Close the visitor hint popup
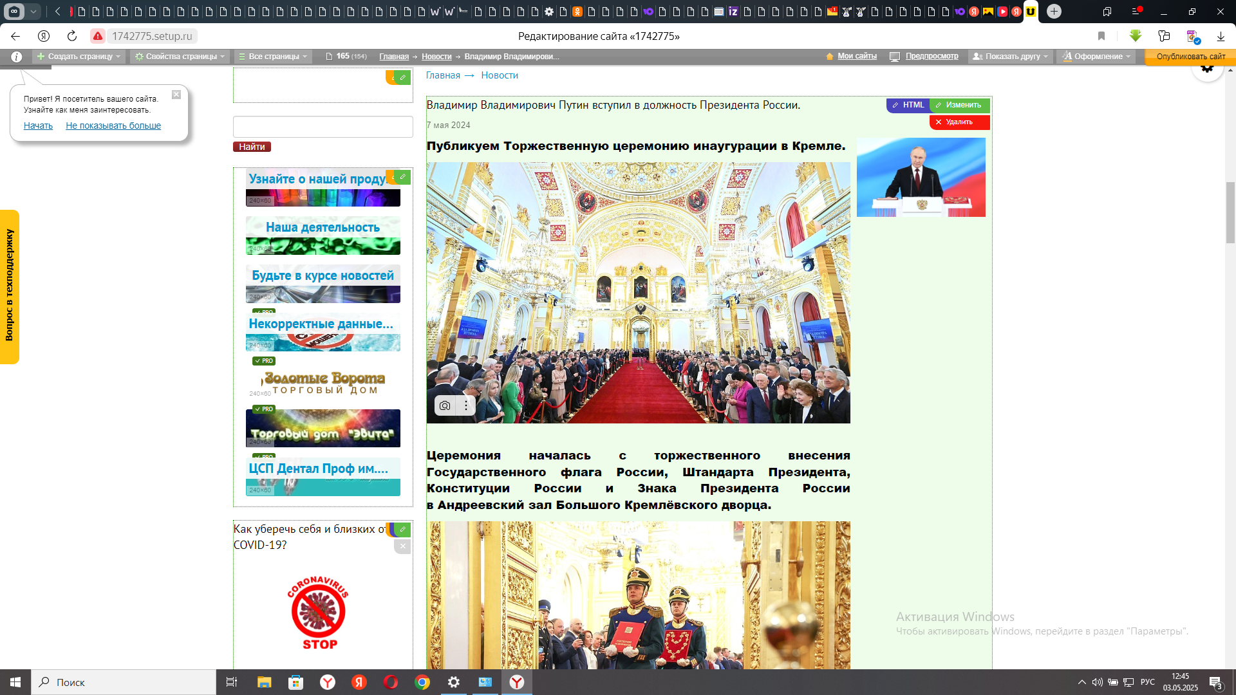This screenshot has width=1236, height=695. coord(176,95)
